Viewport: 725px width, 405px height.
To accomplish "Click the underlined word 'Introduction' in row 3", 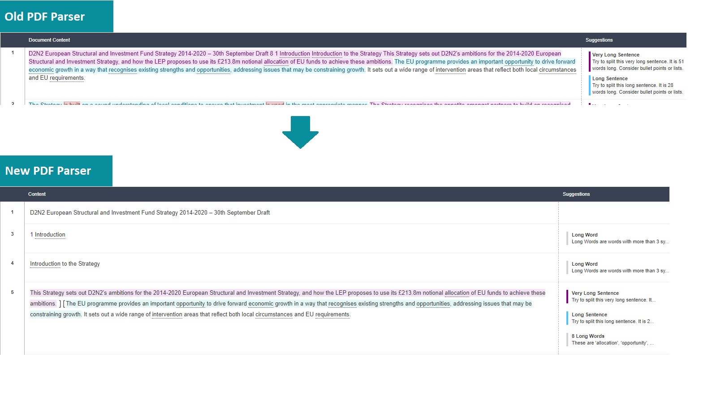I will [50, 234].
